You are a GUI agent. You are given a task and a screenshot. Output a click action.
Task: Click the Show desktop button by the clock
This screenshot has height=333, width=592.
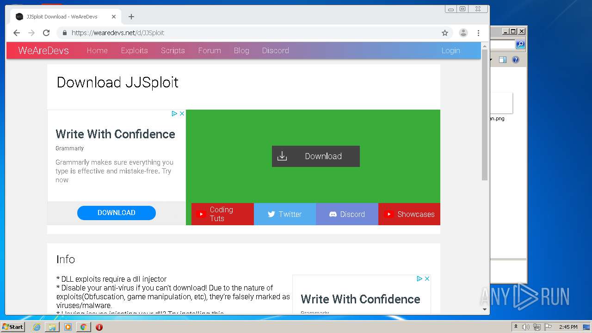coord(587,327)
